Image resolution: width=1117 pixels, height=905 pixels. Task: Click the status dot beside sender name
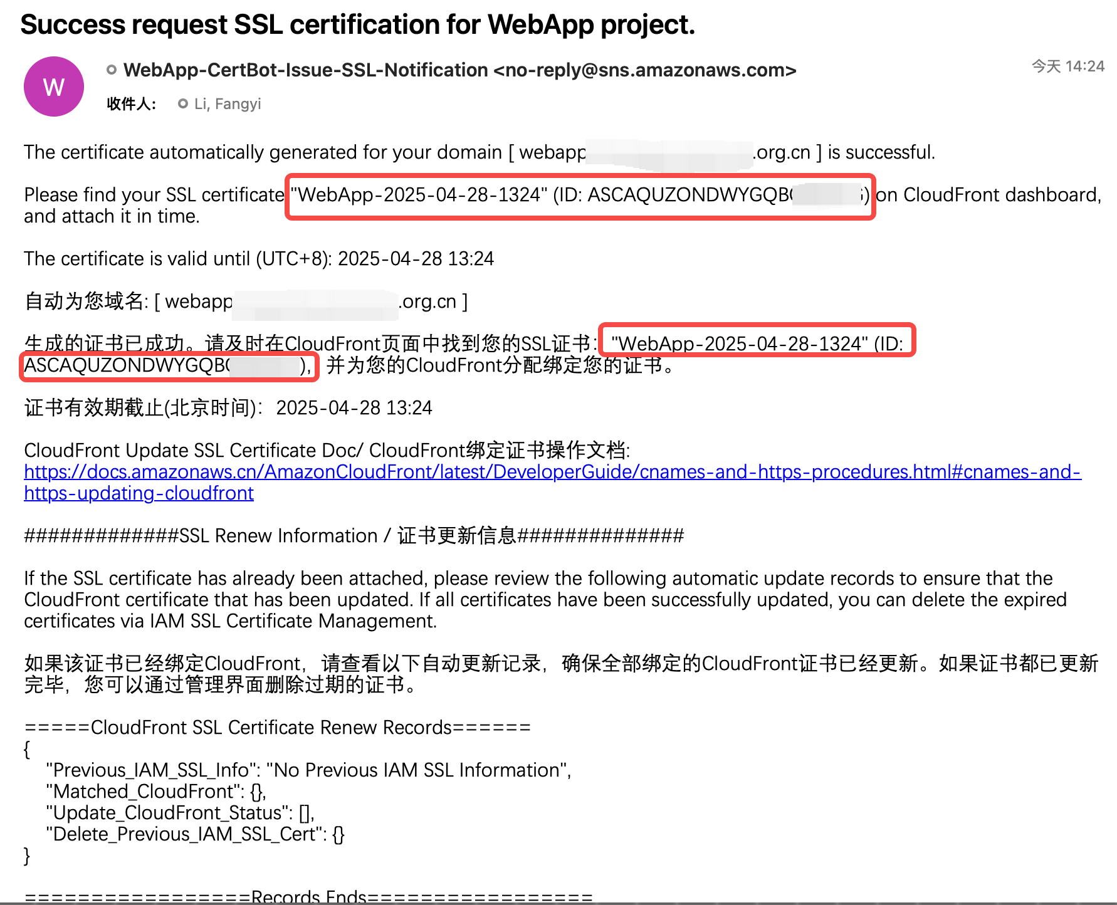coord(112,70)
